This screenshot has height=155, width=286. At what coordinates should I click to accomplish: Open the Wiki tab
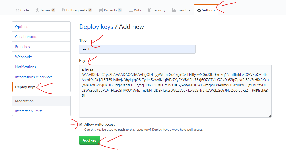pos(135,10)
